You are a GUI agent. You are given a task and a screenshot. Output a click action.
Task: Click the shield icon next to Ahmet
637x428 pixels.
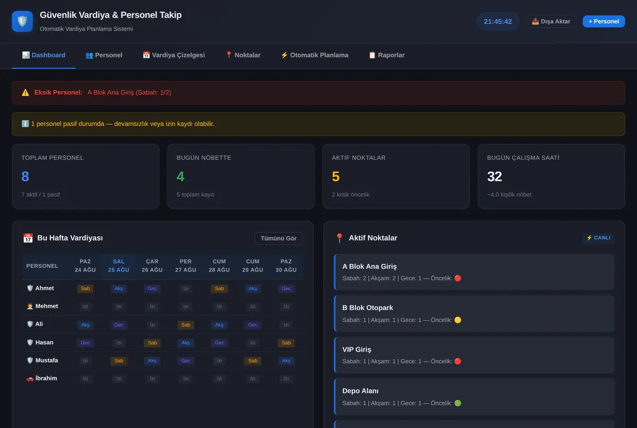pos(30,288)
